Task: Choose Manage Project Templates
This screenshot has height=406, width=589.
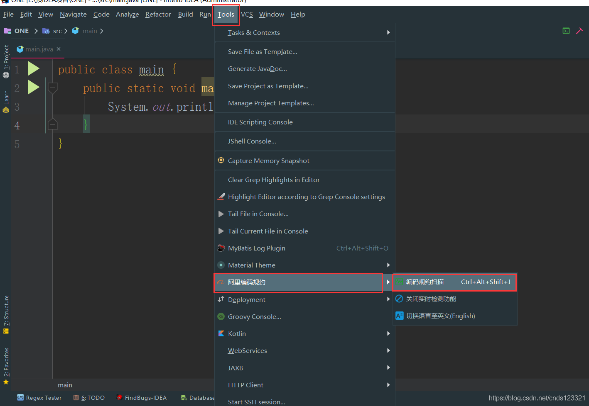Action: (x=304, y=103)
